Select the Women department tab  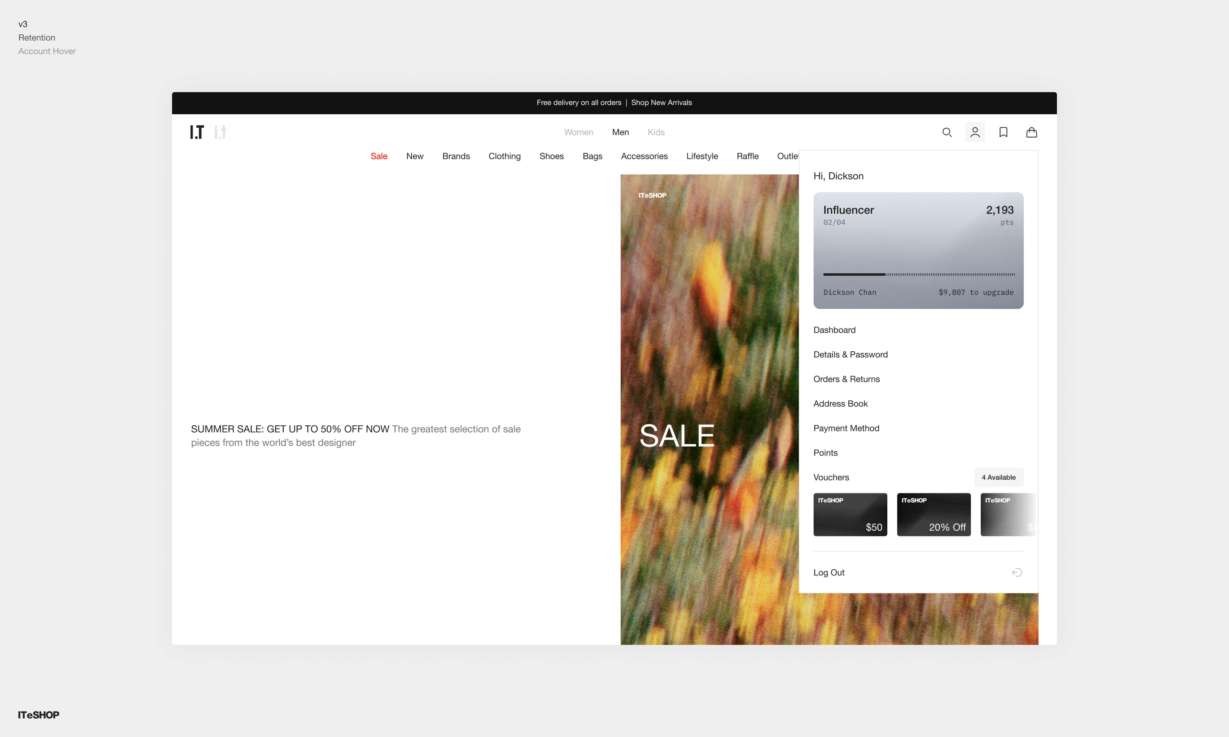tap(578, 132)
